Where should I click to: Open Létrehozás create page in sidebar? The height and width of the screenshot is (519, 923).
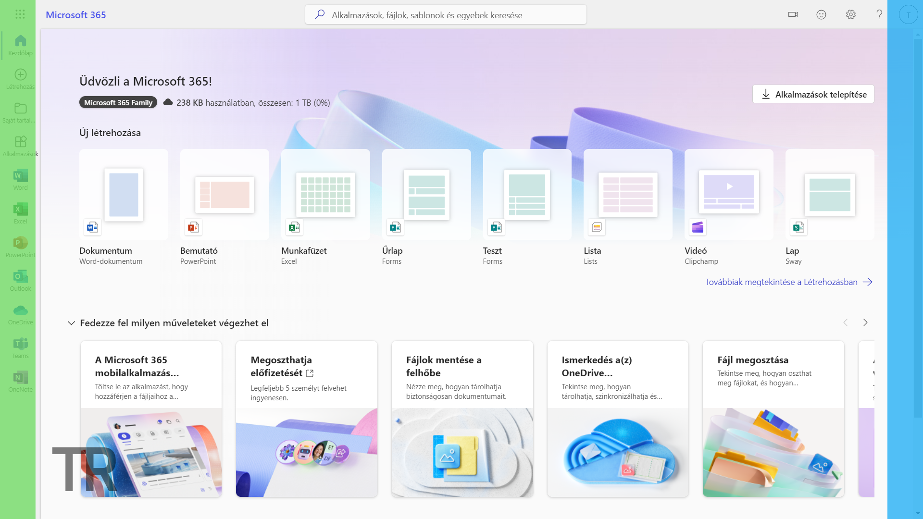click(20, 79)
